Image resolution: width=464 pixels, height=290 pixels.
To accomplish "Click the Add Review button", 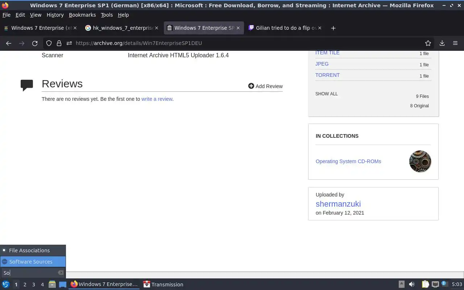I will (265, 86).
